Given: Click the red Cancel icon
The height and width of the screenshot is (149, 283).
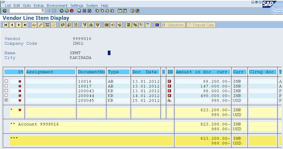Looking at the screenshot, I should 71,11.
